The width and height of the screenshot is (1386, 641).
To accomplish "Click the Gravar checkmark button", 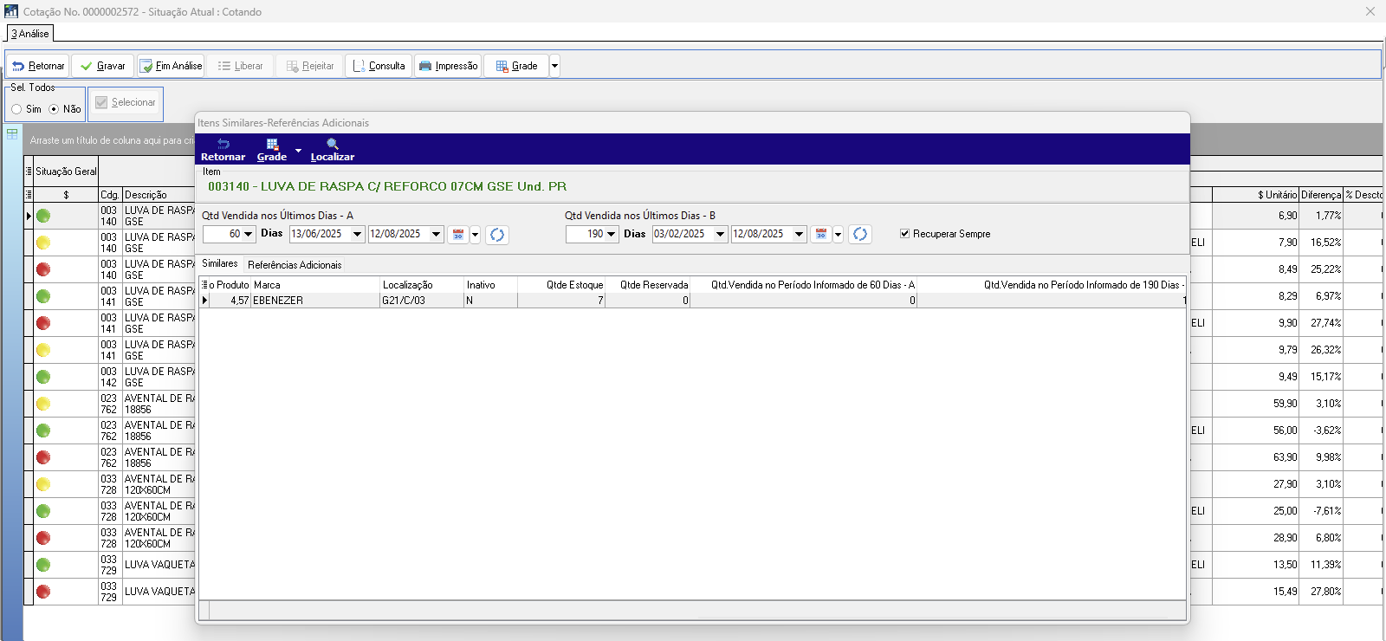I will click(x=103, y=66).
